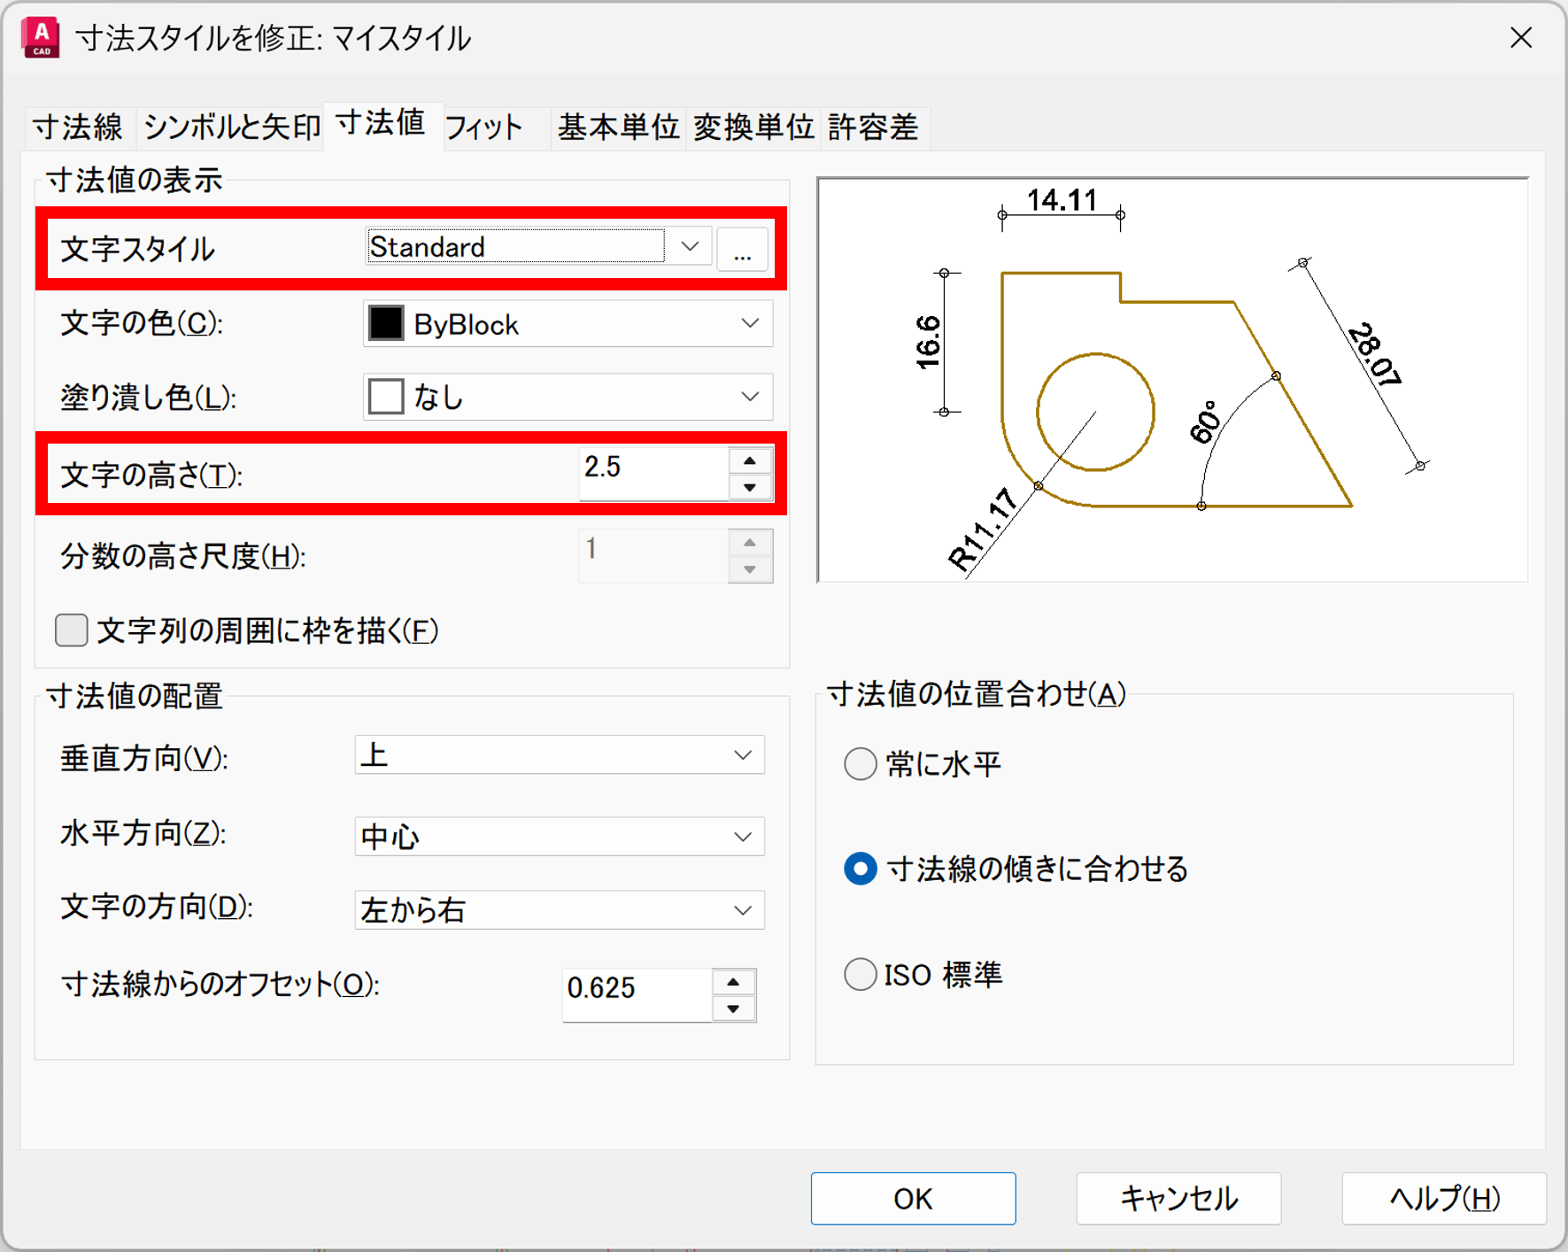Increase text height with up arrow
This screenshot has width=1568, height=1252.
click(x=750, y=460)
